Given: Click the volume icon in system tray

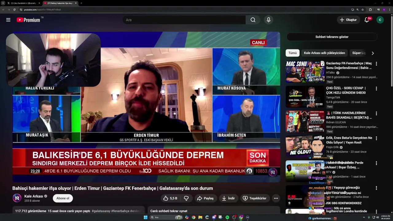Looking at the screenshot, I should 377,217.
